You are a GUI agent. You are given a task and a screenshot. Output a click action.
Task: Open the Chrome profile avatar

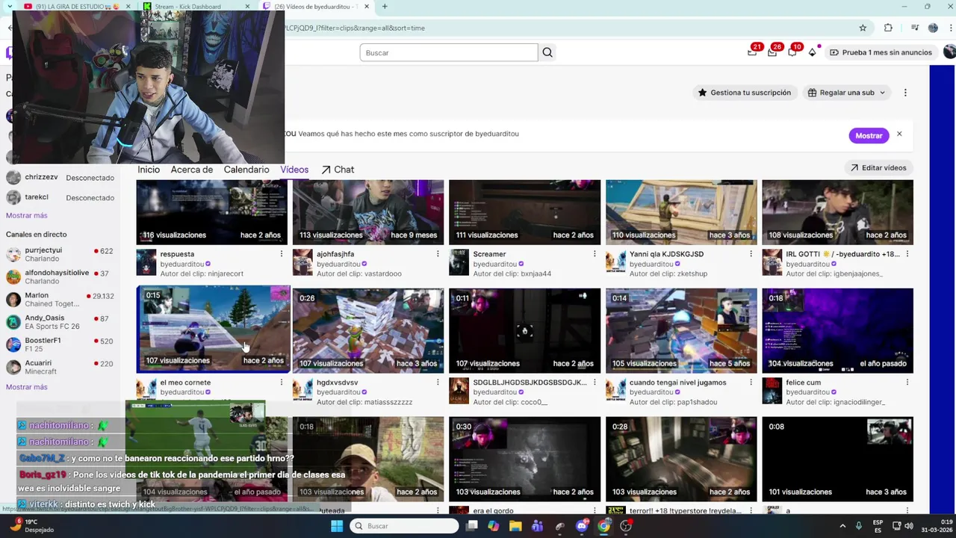pyautogui.click(x=933, y=28)
